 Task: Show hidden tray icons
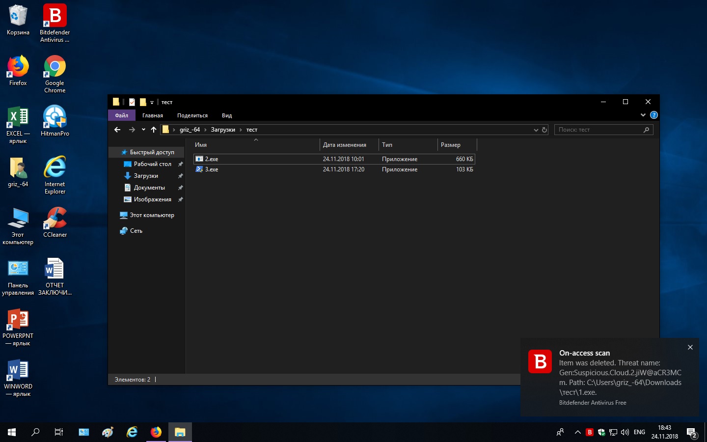pyautogui.click(x=577, y=432)
